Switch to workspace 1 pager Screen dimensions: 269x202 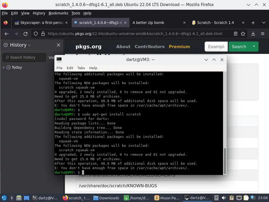pyautogui.click(x=12, y=198)
